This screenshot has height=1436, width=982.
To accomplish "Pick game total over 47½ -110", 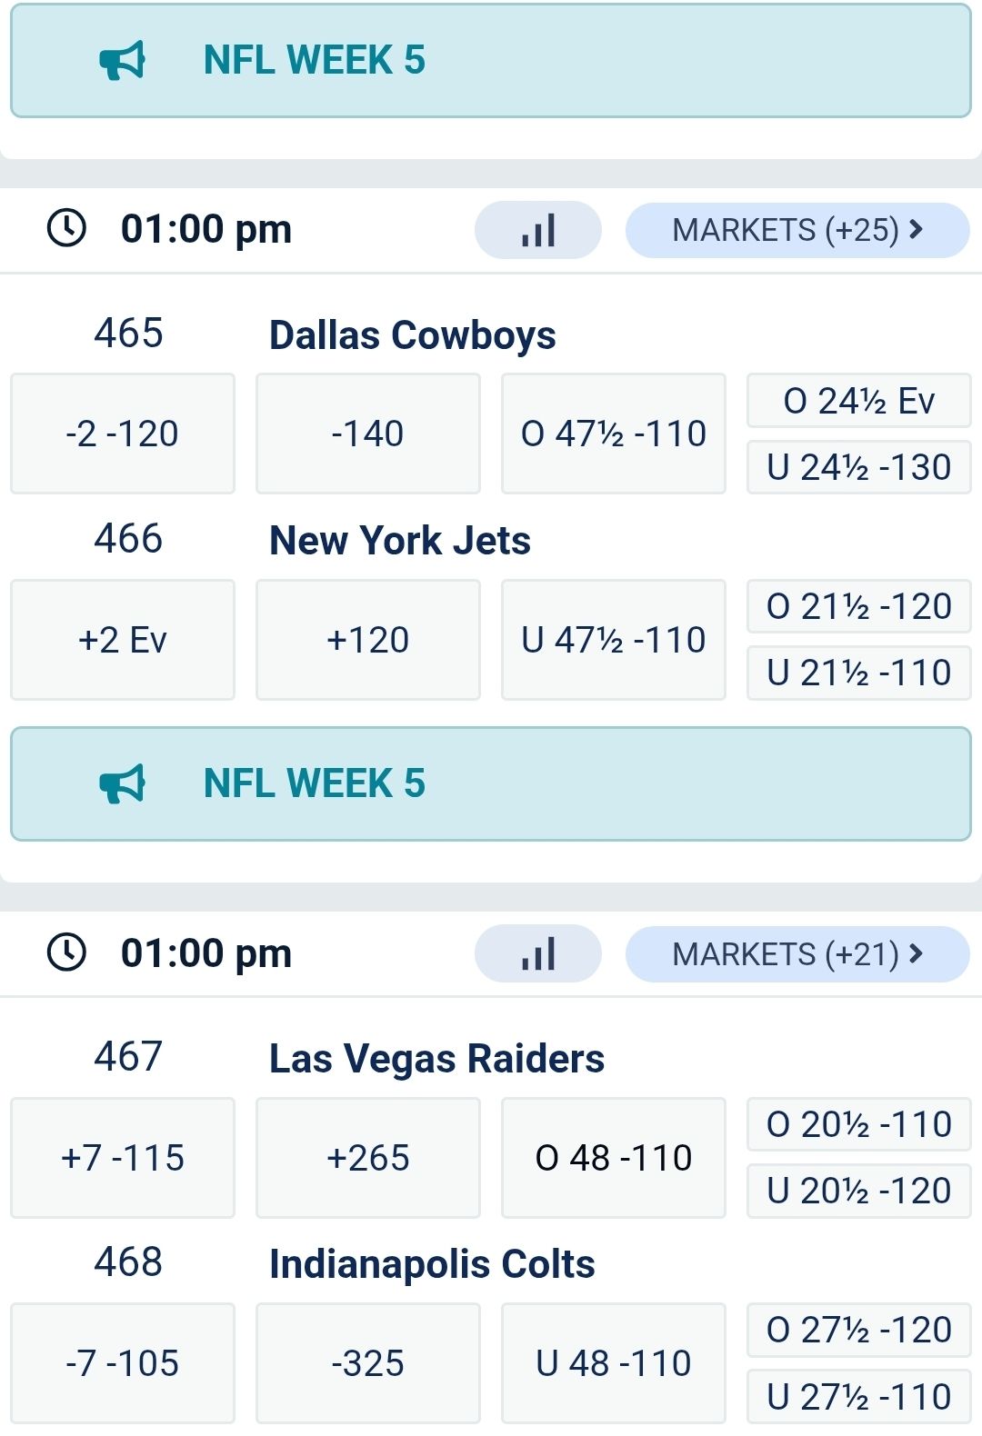I will [x=614, y=434].
